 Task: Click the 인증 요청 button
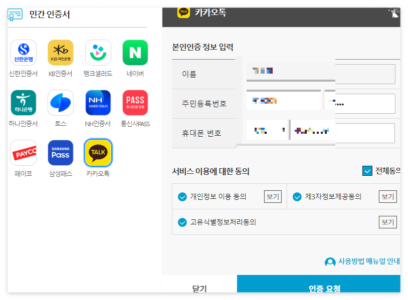[319, 284]
